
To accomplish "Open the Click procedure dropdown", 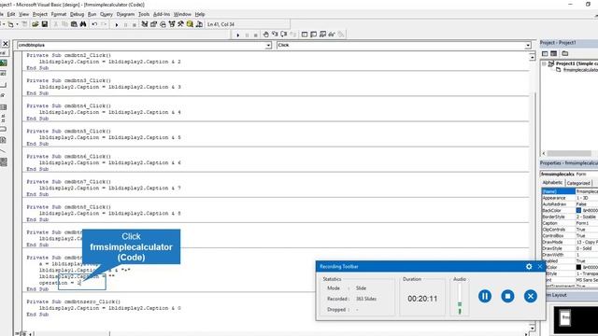I will point(528,46).
